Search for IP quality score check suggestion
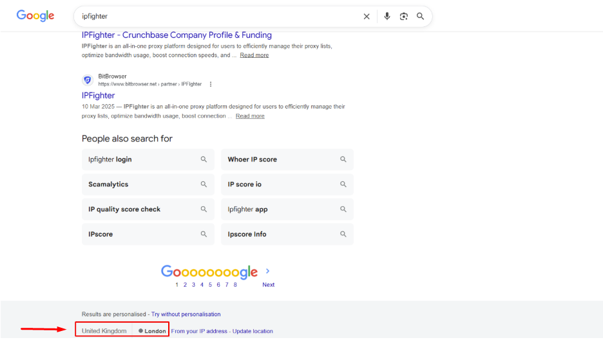This screenshot has width=603, height=340. (148, 209)
